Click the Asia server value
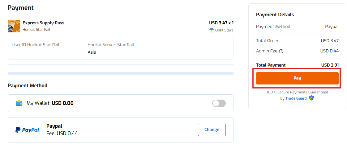This screenshot has height=144, width=347. pyautogui.click(x=92, y=52)
